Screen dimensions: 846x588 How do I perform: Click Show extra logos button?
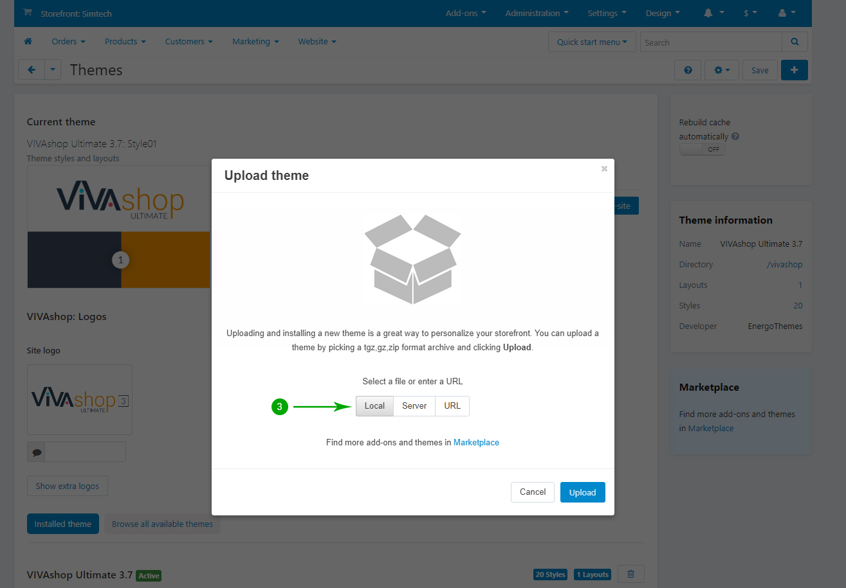[68, 486]
